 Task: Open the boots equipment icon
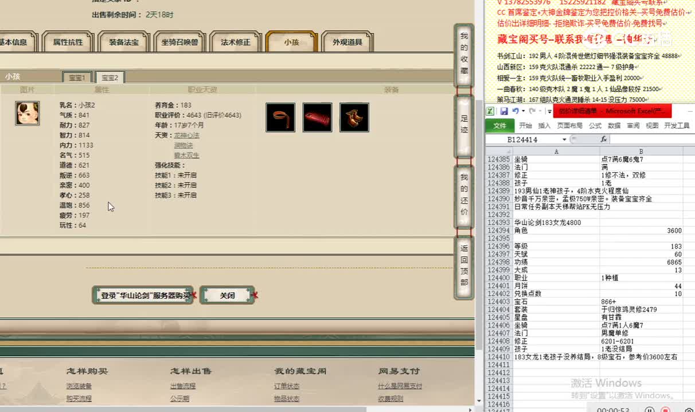coord(354,117)
